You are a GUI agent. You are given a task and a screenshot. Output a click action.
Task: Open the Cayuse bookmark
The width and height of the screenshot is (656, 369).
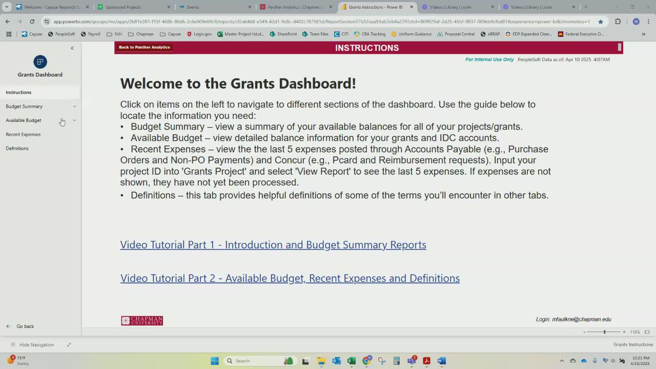[32, 34]
